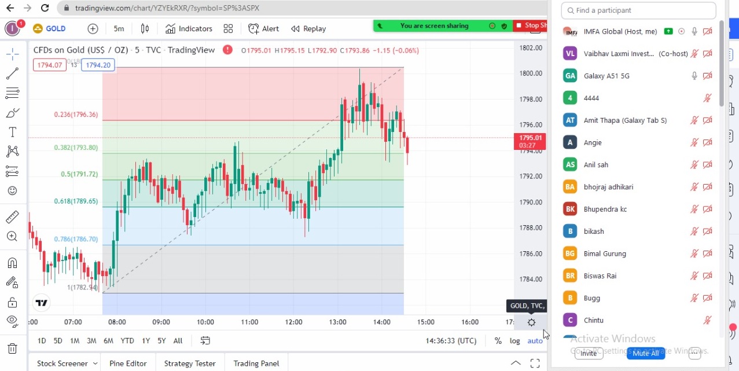
Task: Maximize the bottom panel
Action: 535,363
